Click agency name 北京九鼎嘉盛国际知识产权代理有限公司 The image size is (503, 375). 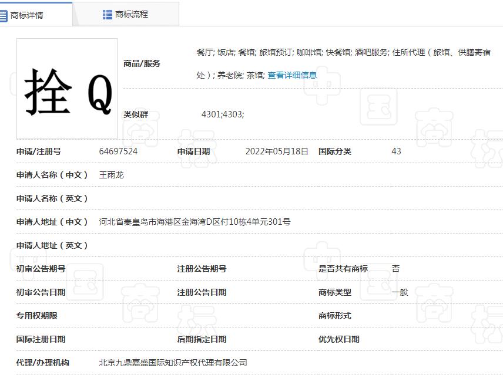click(176, 362)
